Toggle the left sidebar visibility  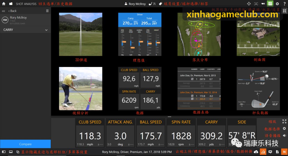[4, 152]
